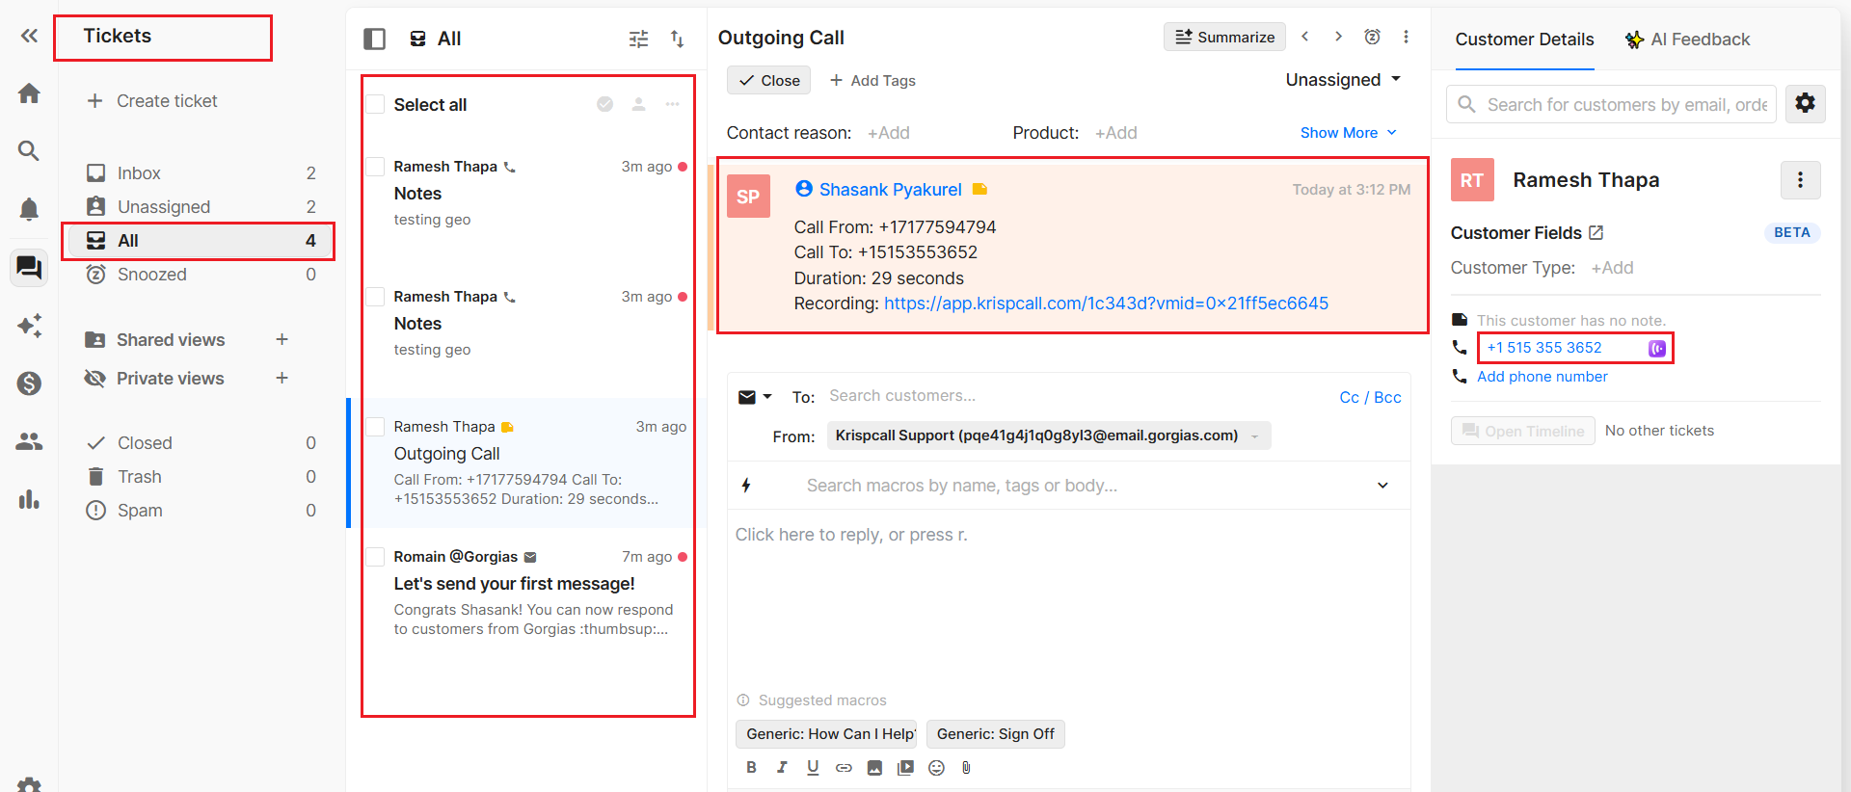Insert image in reply editor

click(874, 767)
